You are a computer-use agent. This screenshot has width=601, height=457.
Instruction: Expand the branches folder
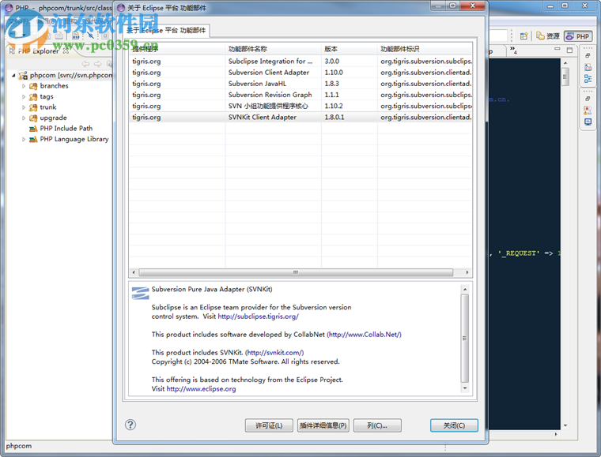(24, 86)
